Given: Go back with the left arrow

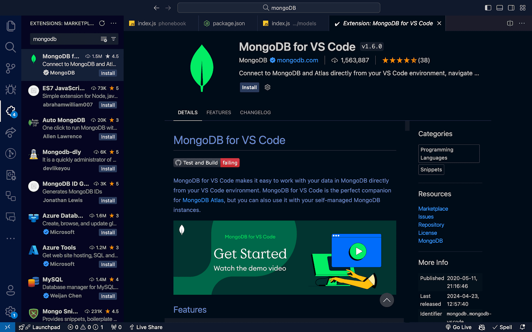Looking at the screenshot, I should pos(157,8).
